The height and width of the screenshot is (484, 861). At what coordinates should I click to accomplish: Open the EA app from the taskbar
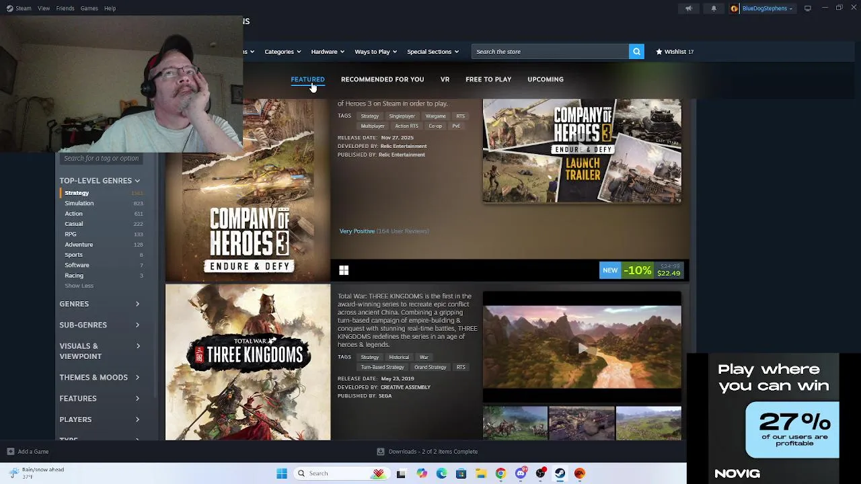pos(580,473)
